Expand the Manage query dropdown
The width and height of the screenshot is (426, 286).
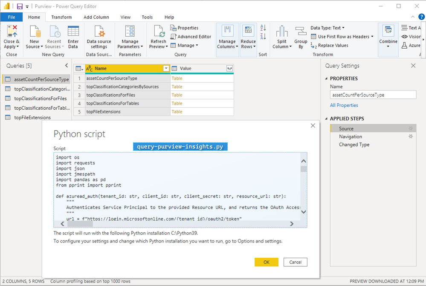click(x=185, y=45)
